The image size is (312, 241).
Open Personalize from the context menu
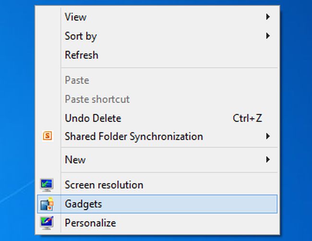[90, 223]
